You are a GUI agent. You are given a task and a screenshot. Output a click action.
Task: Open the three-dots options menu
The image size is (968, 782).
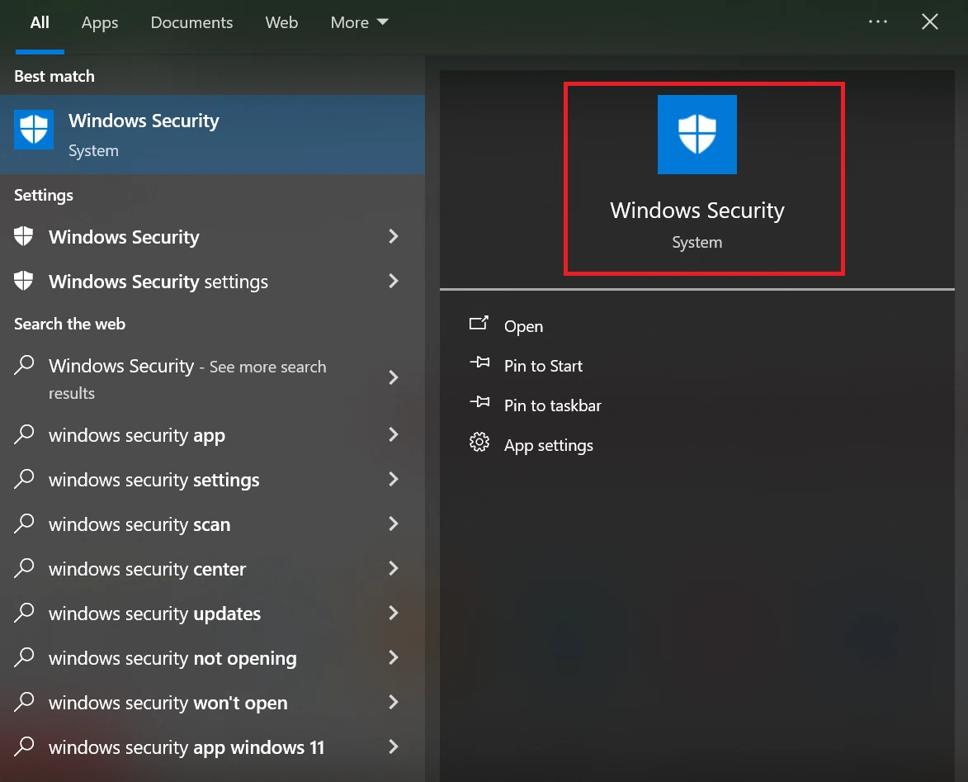(878, 21)
